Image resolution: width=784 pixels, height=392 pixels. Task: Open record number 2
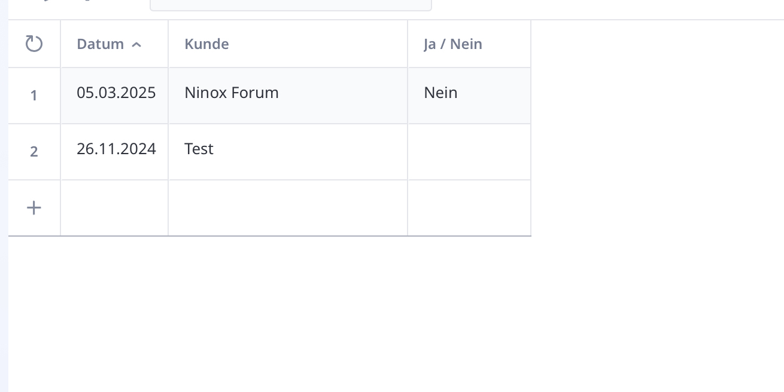tap(34, 152)
